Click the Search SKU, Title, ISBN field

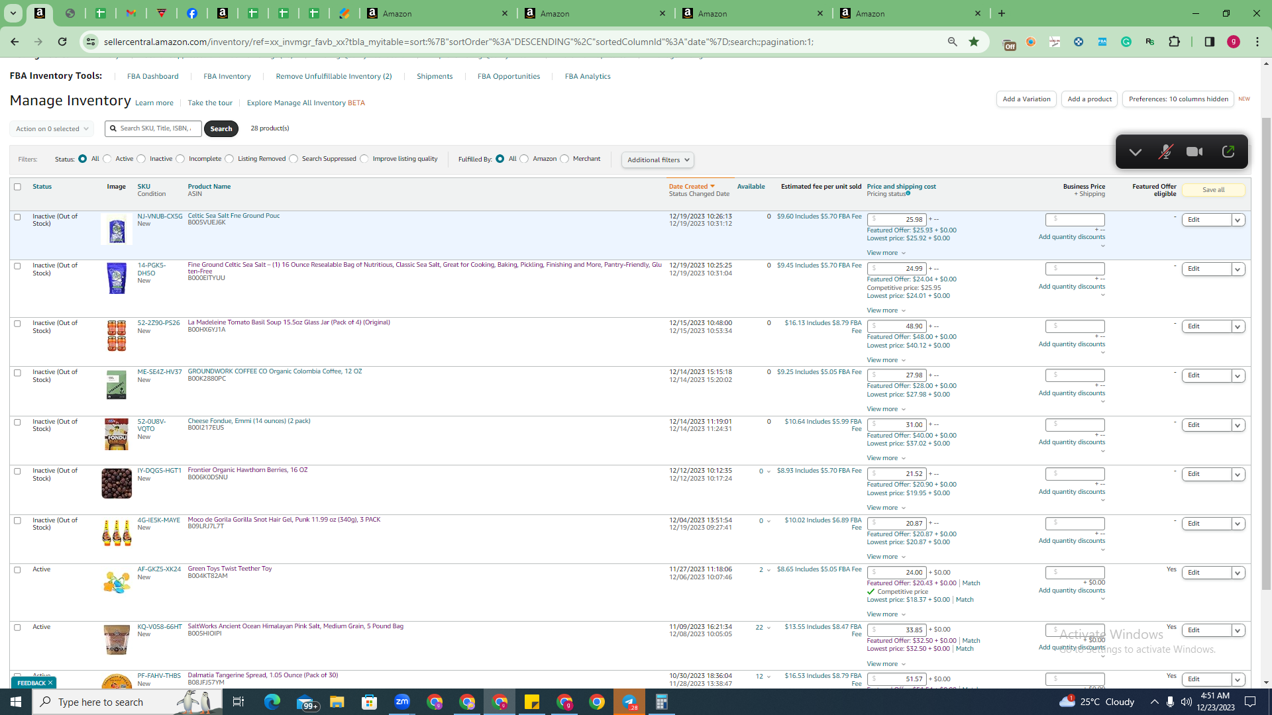[154, 128]
